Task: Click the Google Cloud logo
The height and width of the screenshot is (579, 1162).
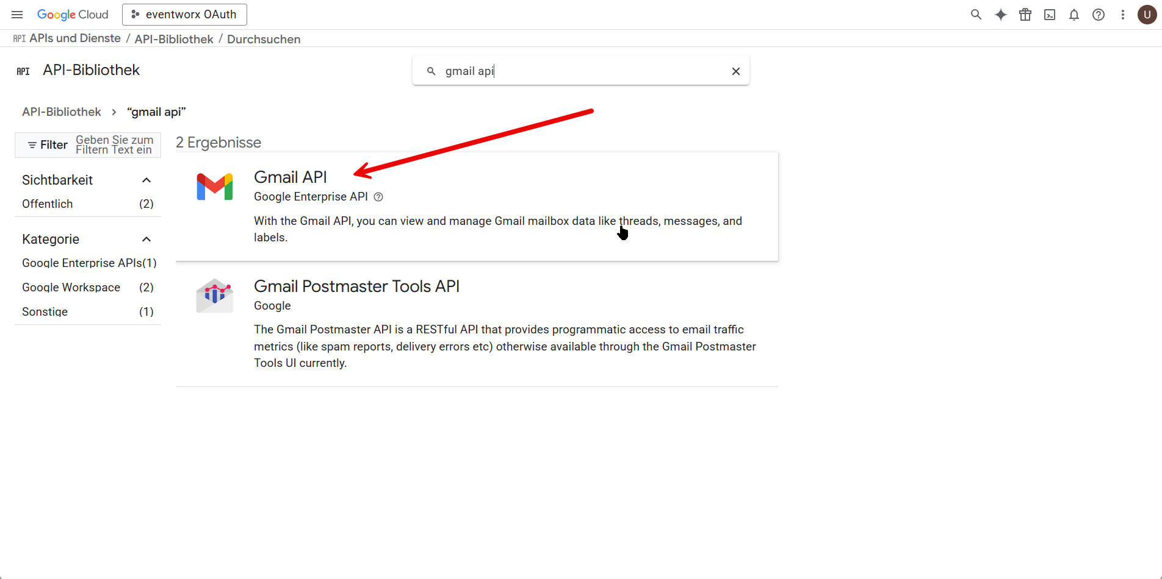Action: [x=73, y=15]
